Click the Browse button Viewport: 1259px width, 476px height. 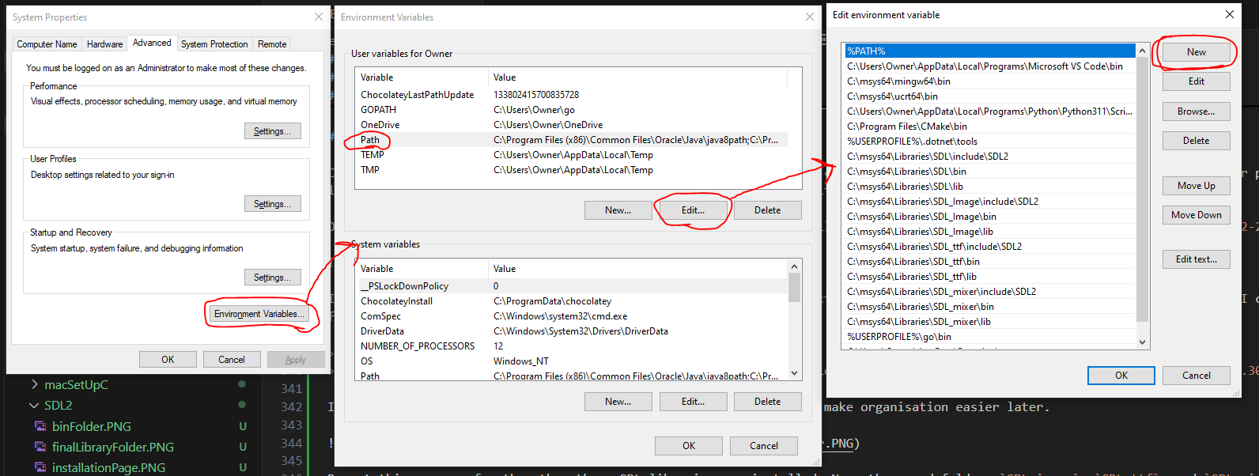pos(1196,111)
